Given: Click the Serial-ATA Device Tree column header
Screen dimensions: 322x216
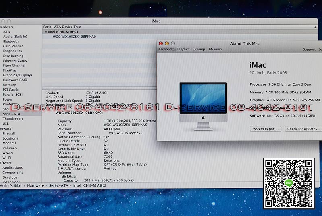Looking at the screenshot, I should tap(62, 27).
